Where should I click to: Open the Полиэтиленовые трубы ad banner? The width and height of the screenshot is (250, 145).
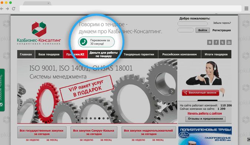click(205, 136)
